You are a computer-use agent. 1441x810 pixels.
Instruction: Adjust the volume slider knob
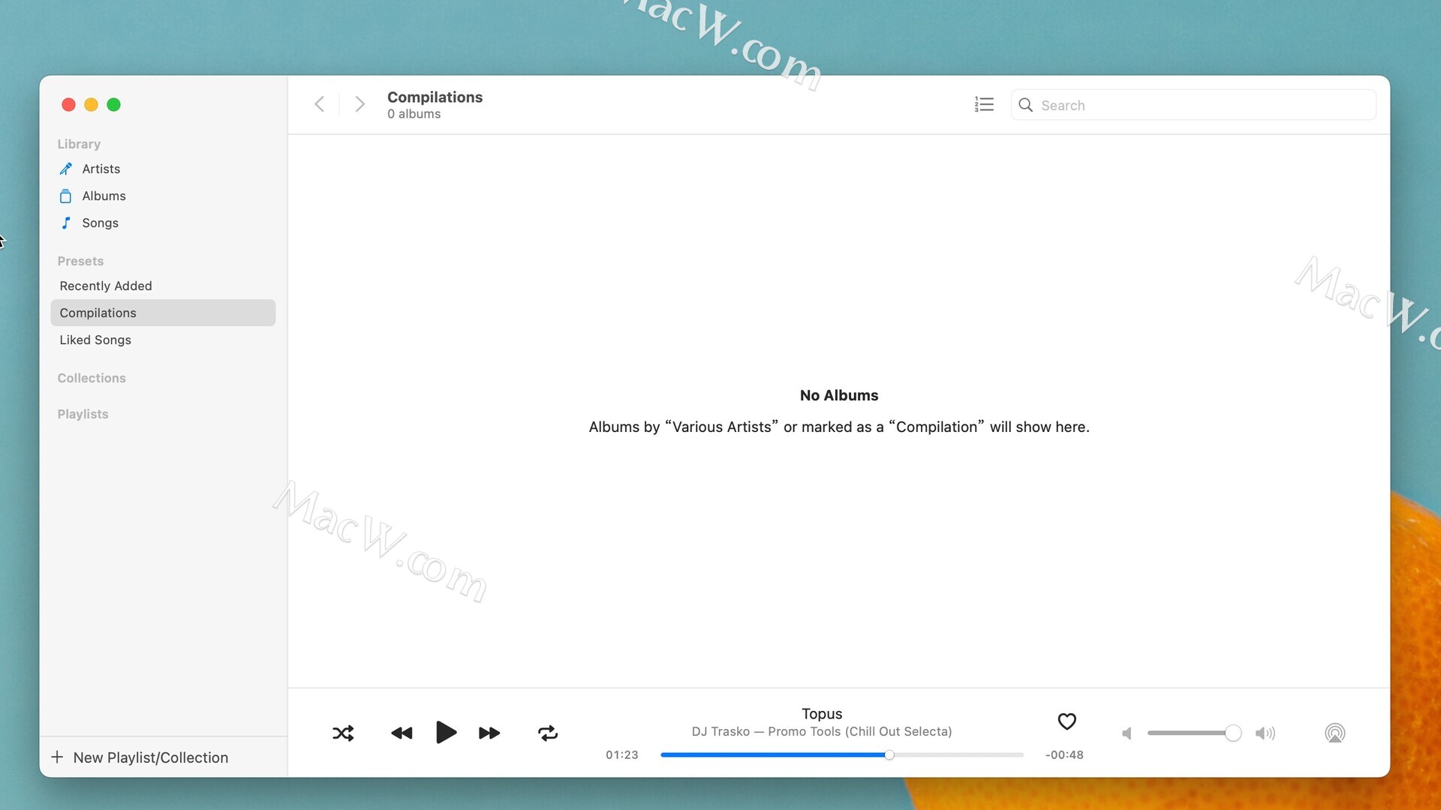tap(1232, 733)
